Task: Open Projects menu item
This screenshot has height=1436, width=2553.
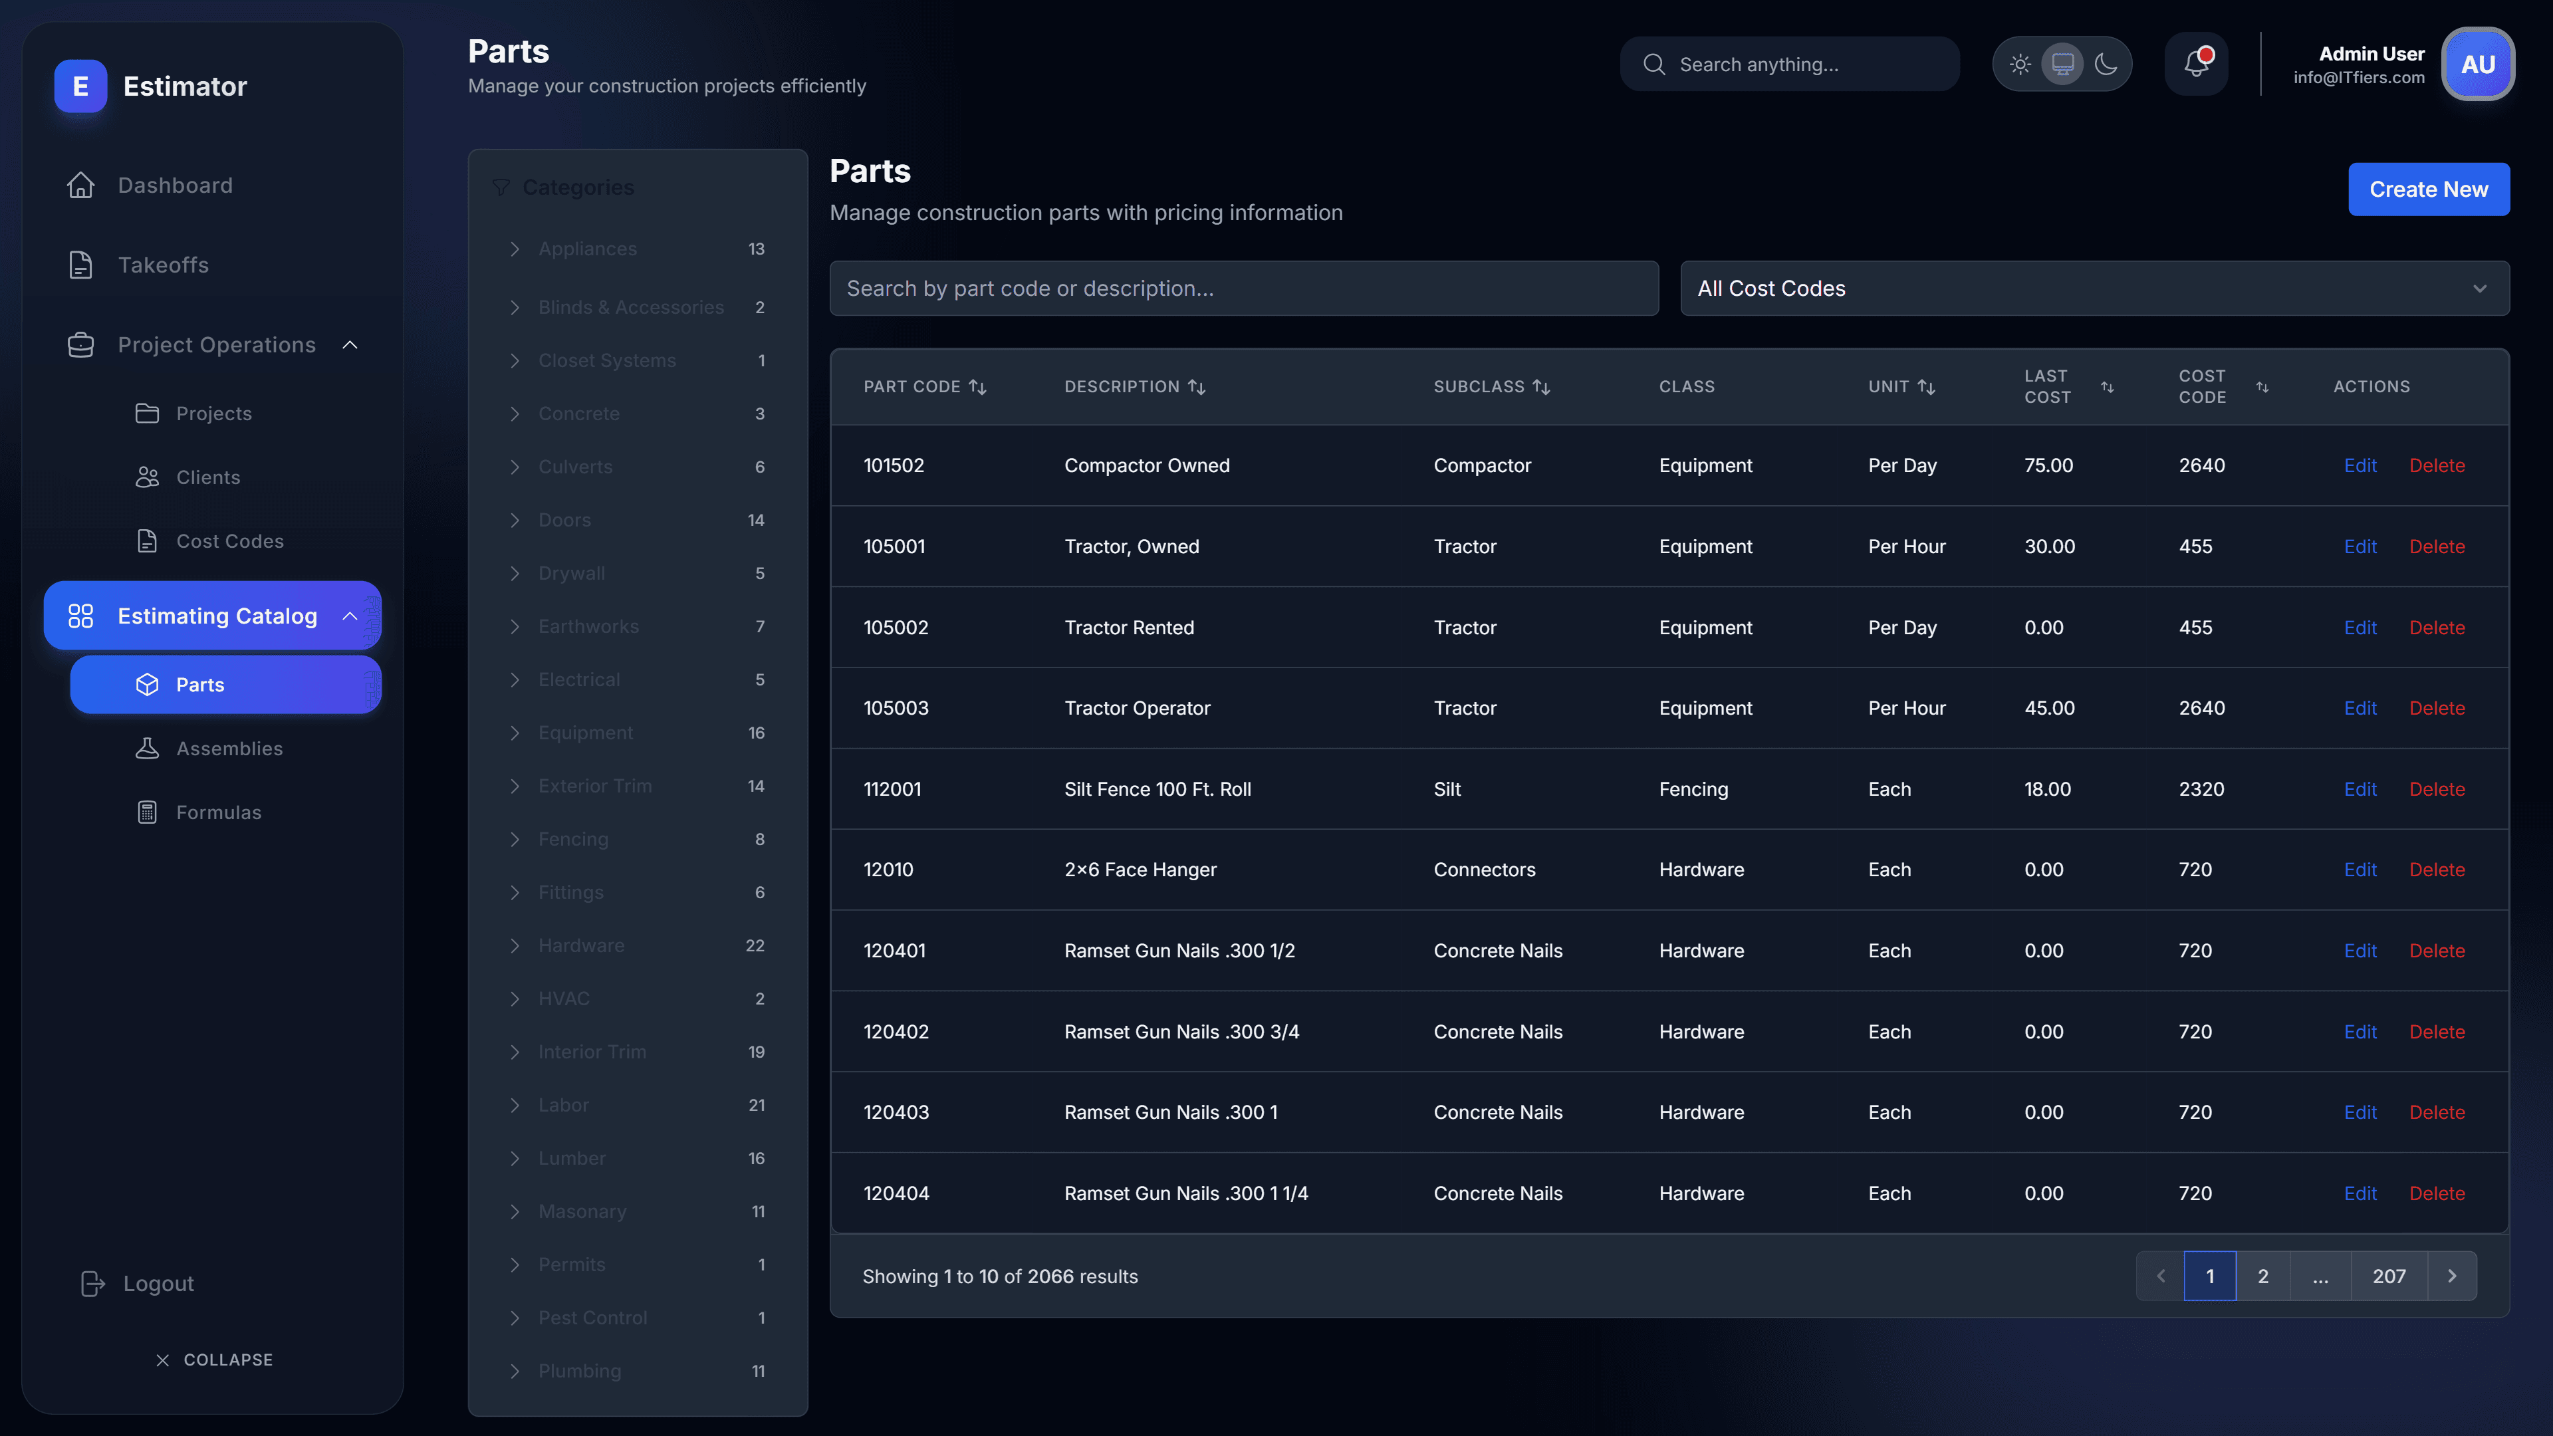Action: coord(226,414)
